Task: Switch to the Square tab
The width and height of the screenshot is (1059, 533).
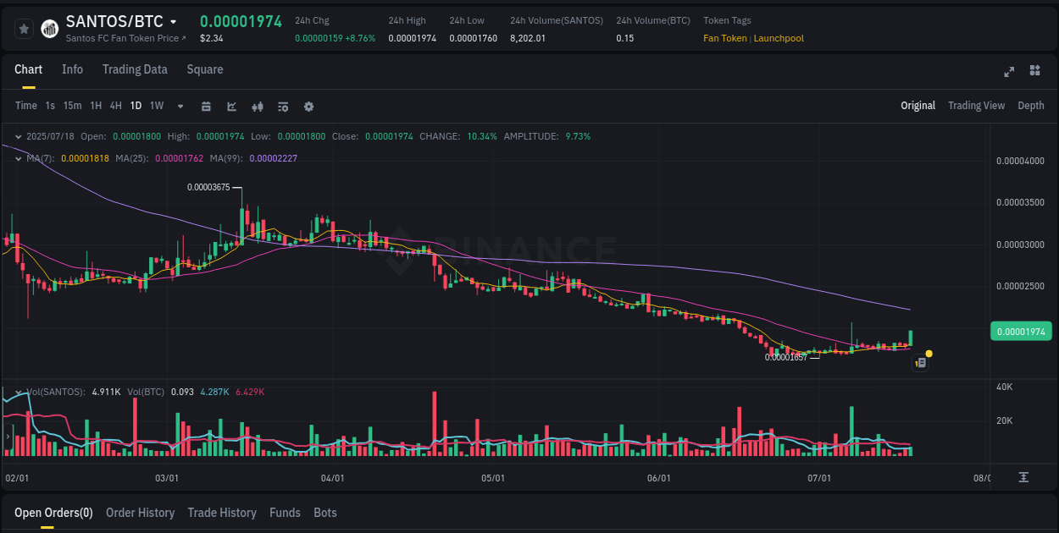Action: (205, 69)
